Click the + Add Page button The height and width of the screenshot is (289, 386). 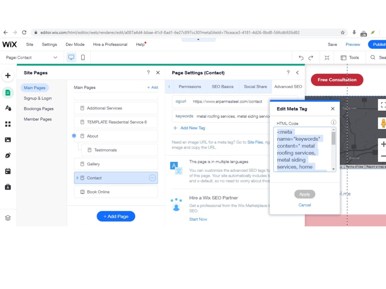click(116, 216)
